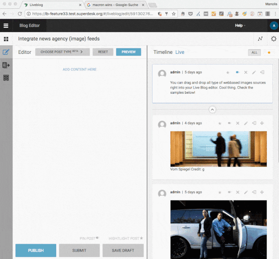Open Chrome three-dot menu

click(275, 13)
